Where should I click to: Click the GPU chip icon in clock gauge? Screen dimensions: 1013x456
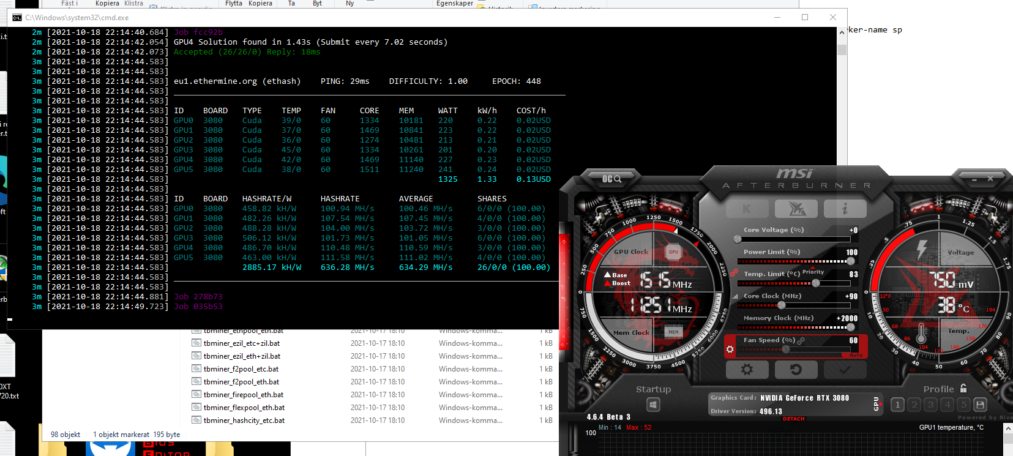(x=673, y=252)
